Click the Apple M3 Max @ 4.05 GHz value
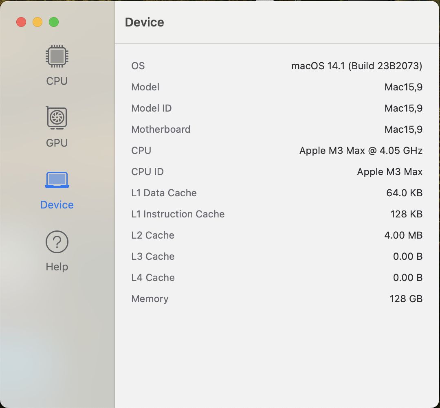440x408 pixels. click(x=361, y=151)
